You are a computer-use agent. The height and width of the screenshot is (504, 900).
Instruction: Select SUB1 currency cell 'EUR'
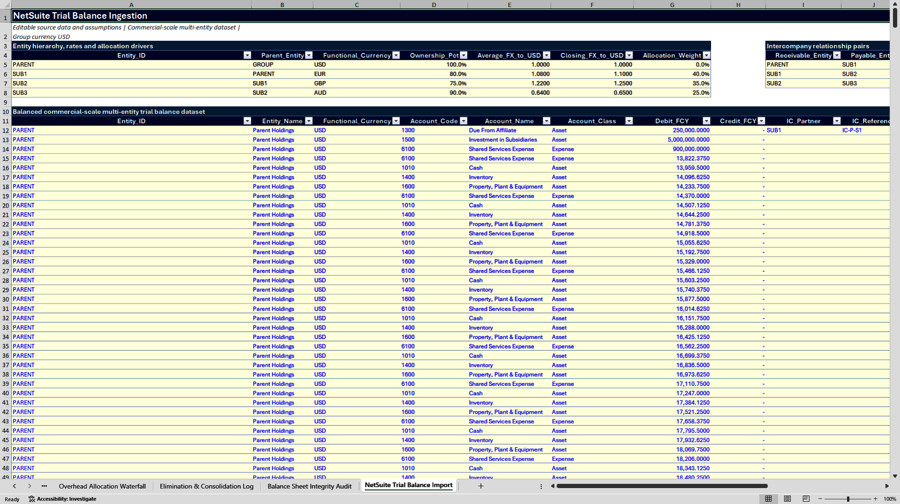[x=356, y=74]
